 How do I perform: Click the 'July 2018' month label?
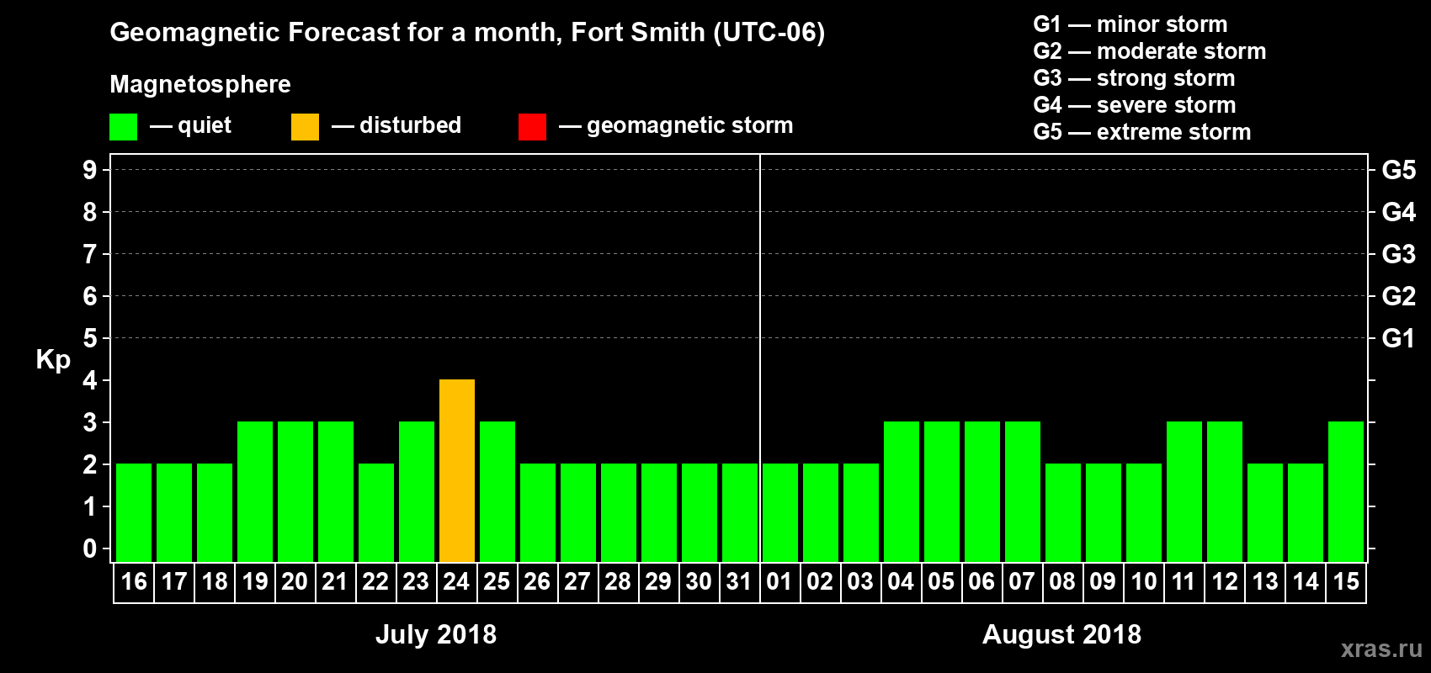tap(436, 634)
